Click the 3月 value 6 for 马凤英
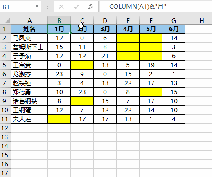212x177 pixels. pos(105,38)
